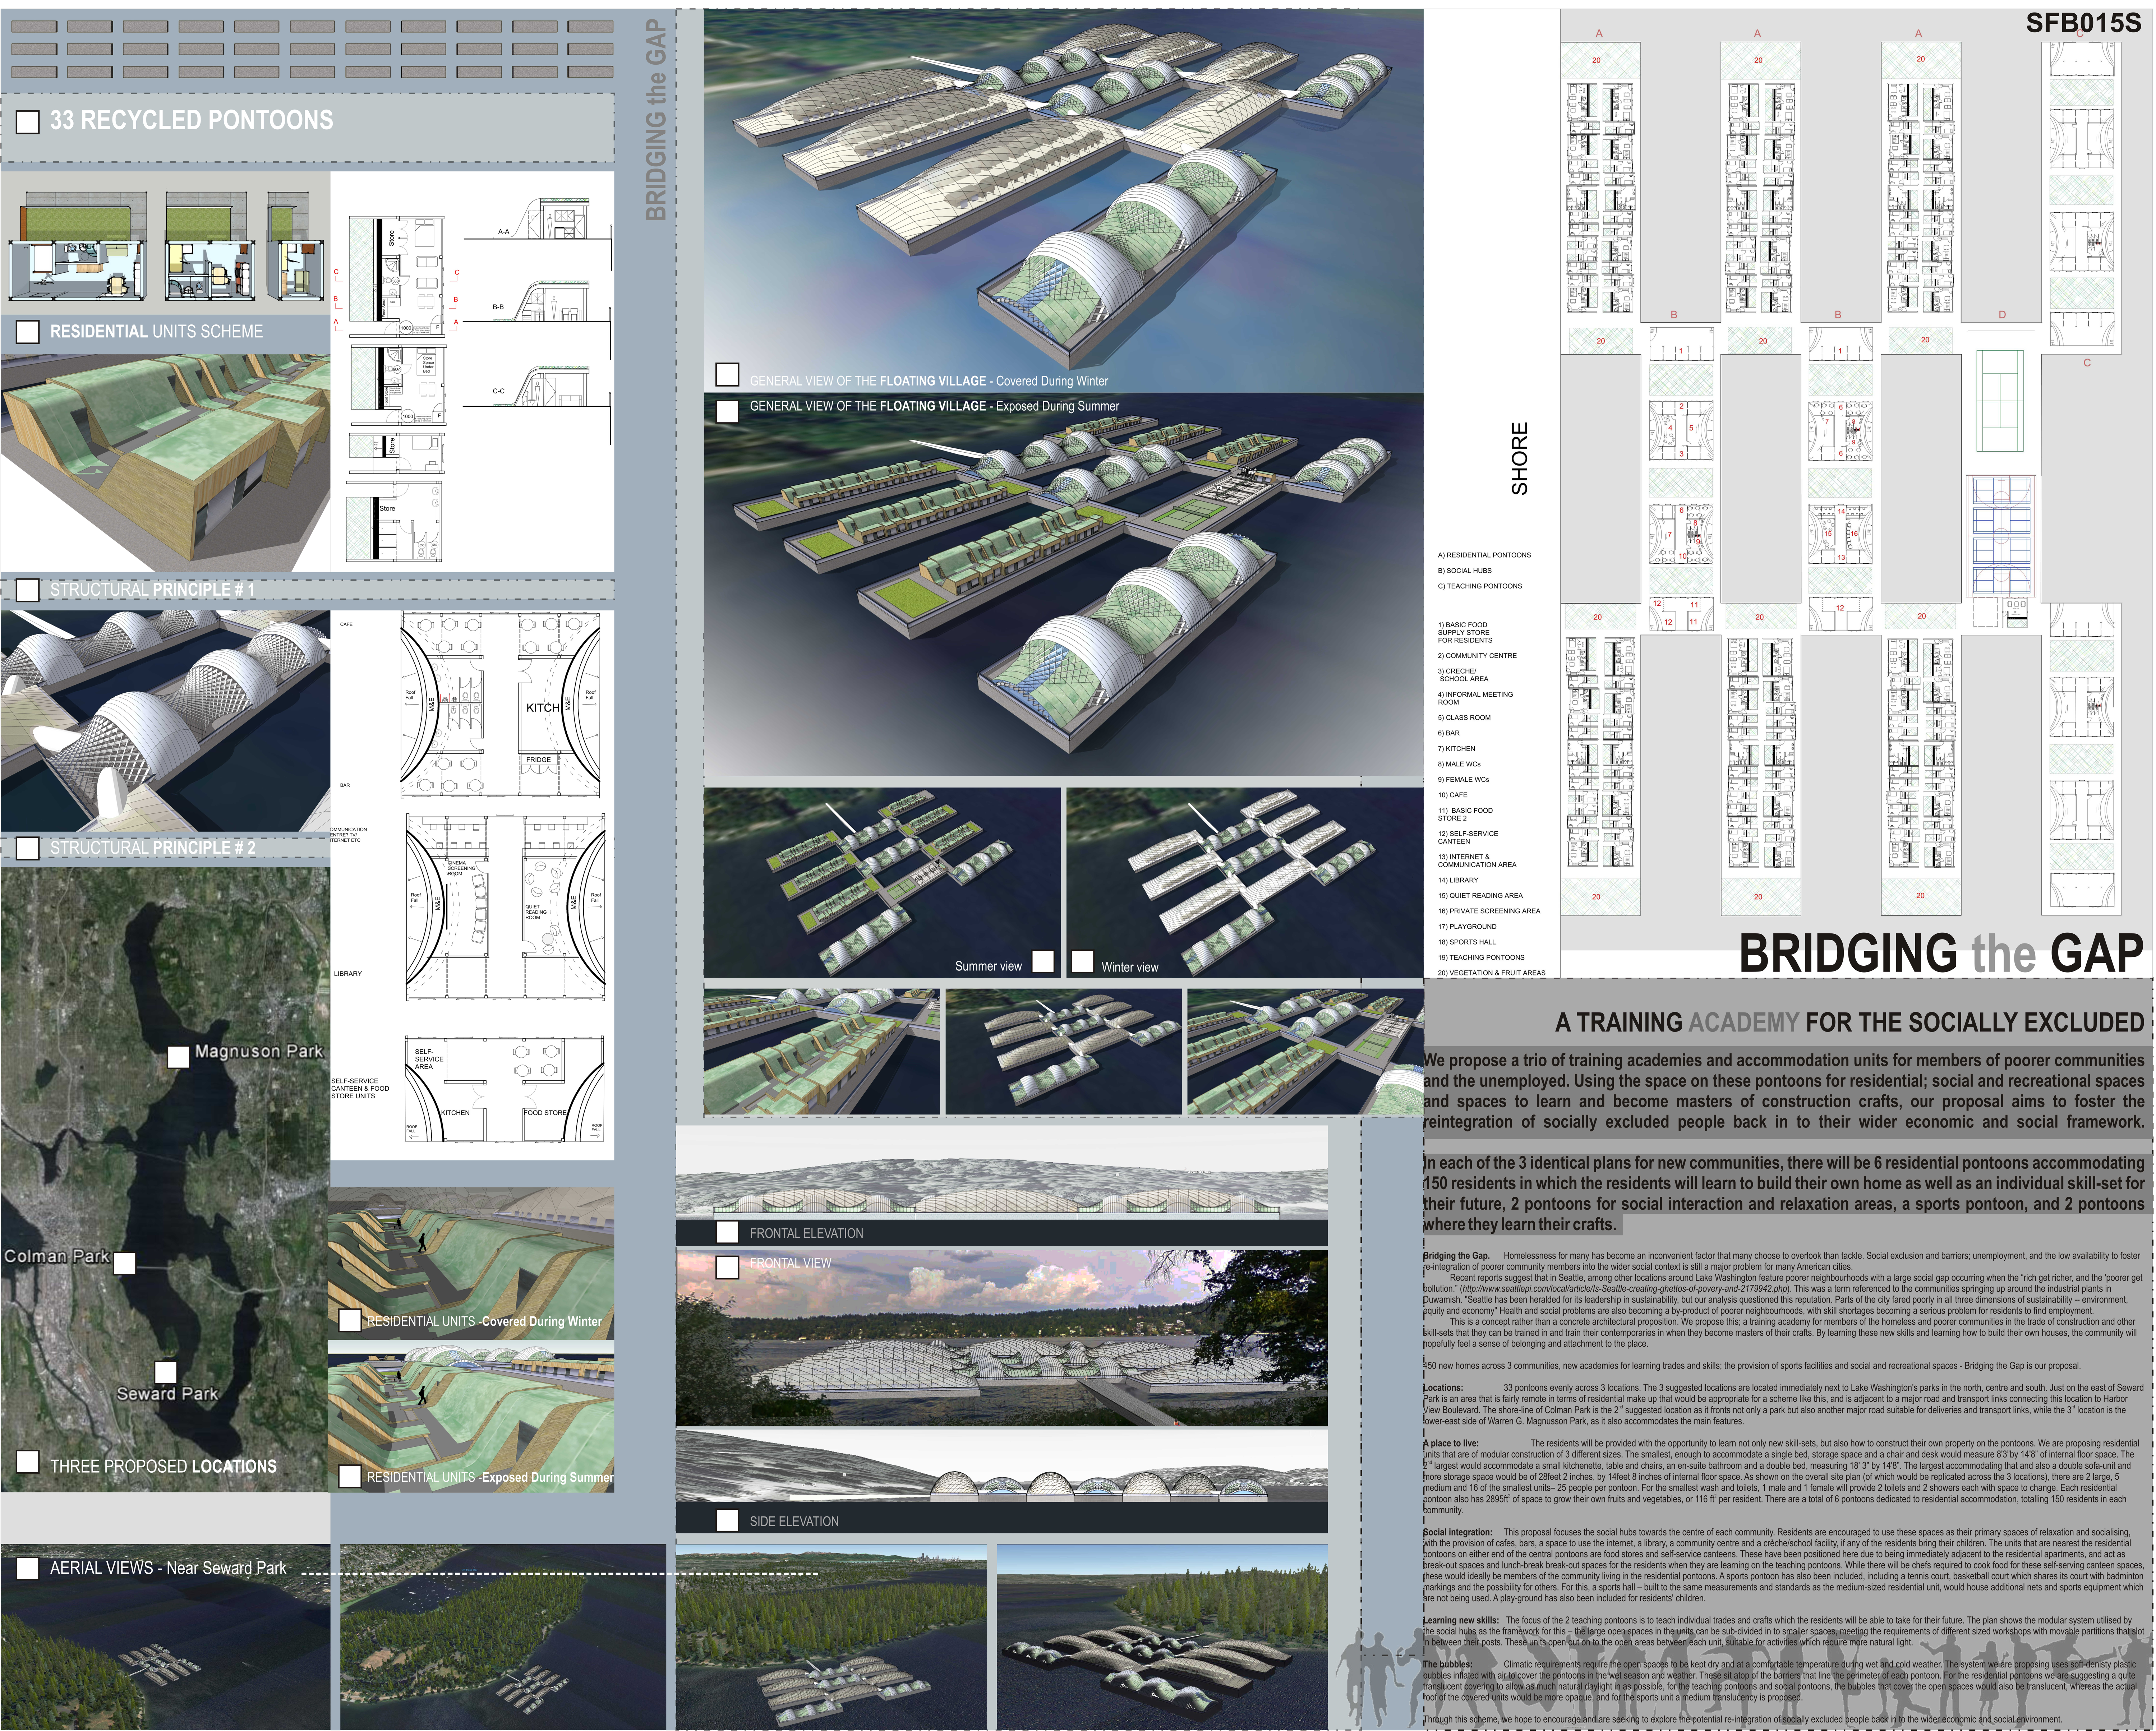2156x1731 pixels.
Task: Click legend entry C) TEACHING PONTOONS
Action: tap(1480, 586)
